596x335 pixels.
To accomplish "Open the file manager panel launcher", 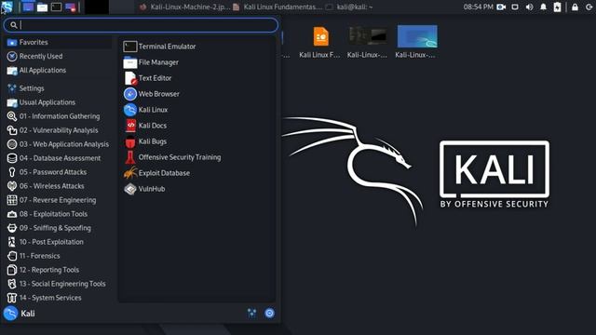I will 42,7.
